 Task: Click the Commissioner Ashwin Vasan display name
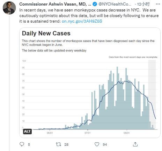pyautogui.click(x=55, y=4)
